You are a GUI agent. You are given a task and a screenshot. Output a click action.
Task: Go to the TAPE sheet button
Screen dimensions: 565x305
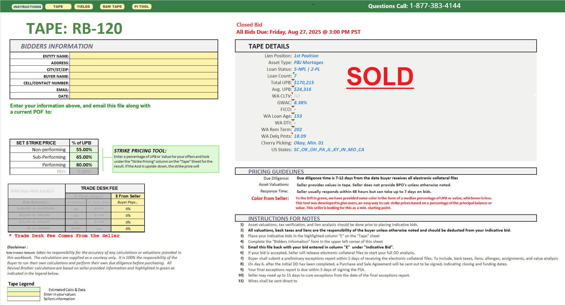(58, 7)
